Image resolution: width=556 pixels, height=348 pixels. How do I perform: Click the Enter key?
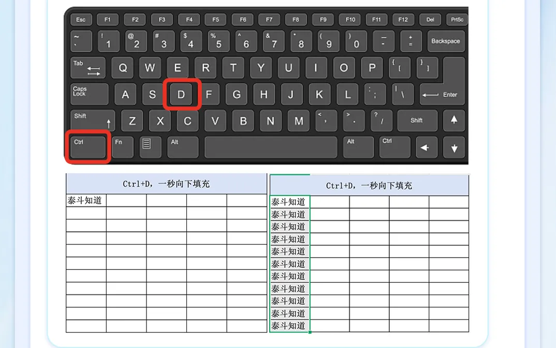[x=442, y=94]
